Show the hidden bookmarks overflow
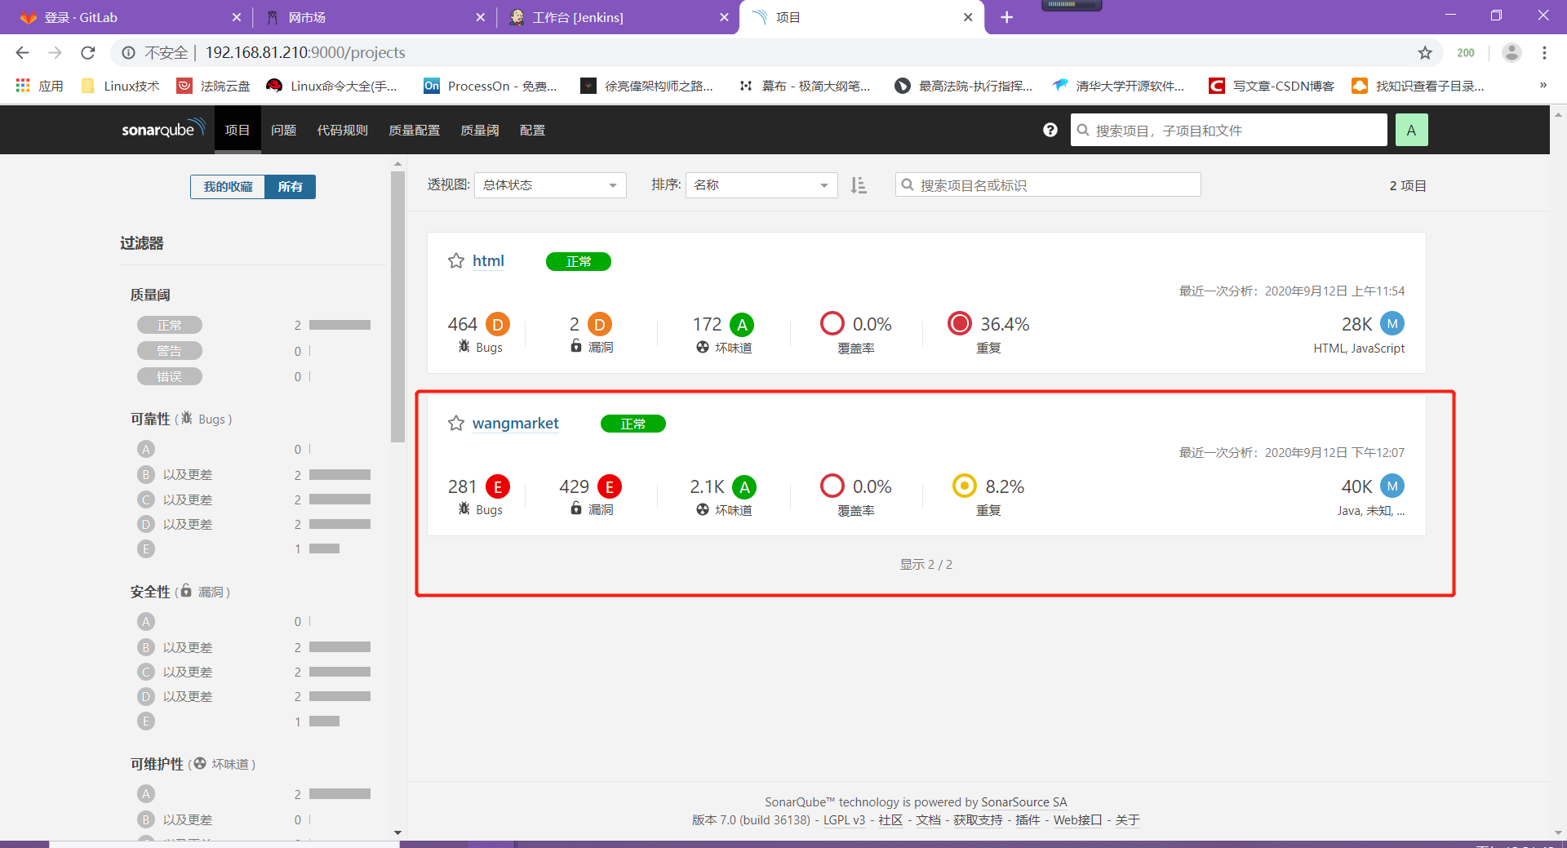This screenshot has height=848, width=1567. (x=1543, y=86)
